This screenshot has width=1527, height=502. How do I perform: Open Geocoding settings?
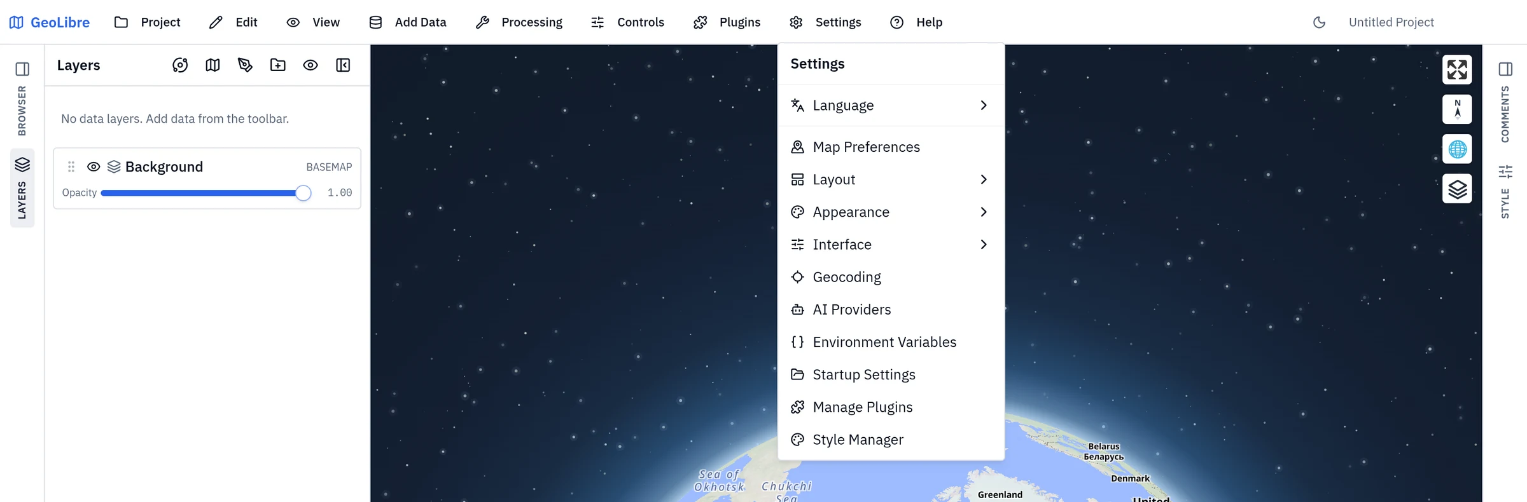coord(891,277)
